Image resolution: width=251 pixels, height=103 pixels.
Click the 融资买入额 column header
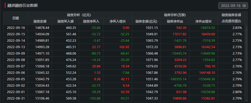pos(65,21)
